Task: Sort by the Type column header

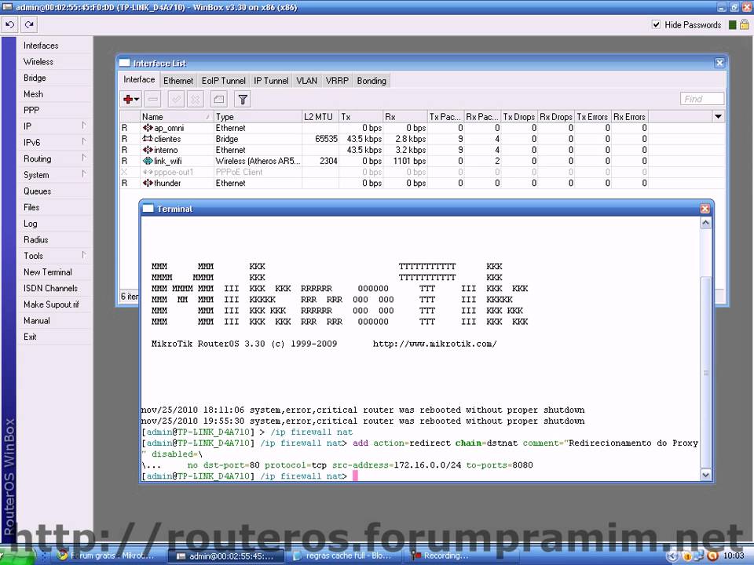Action: coord(258,117)
